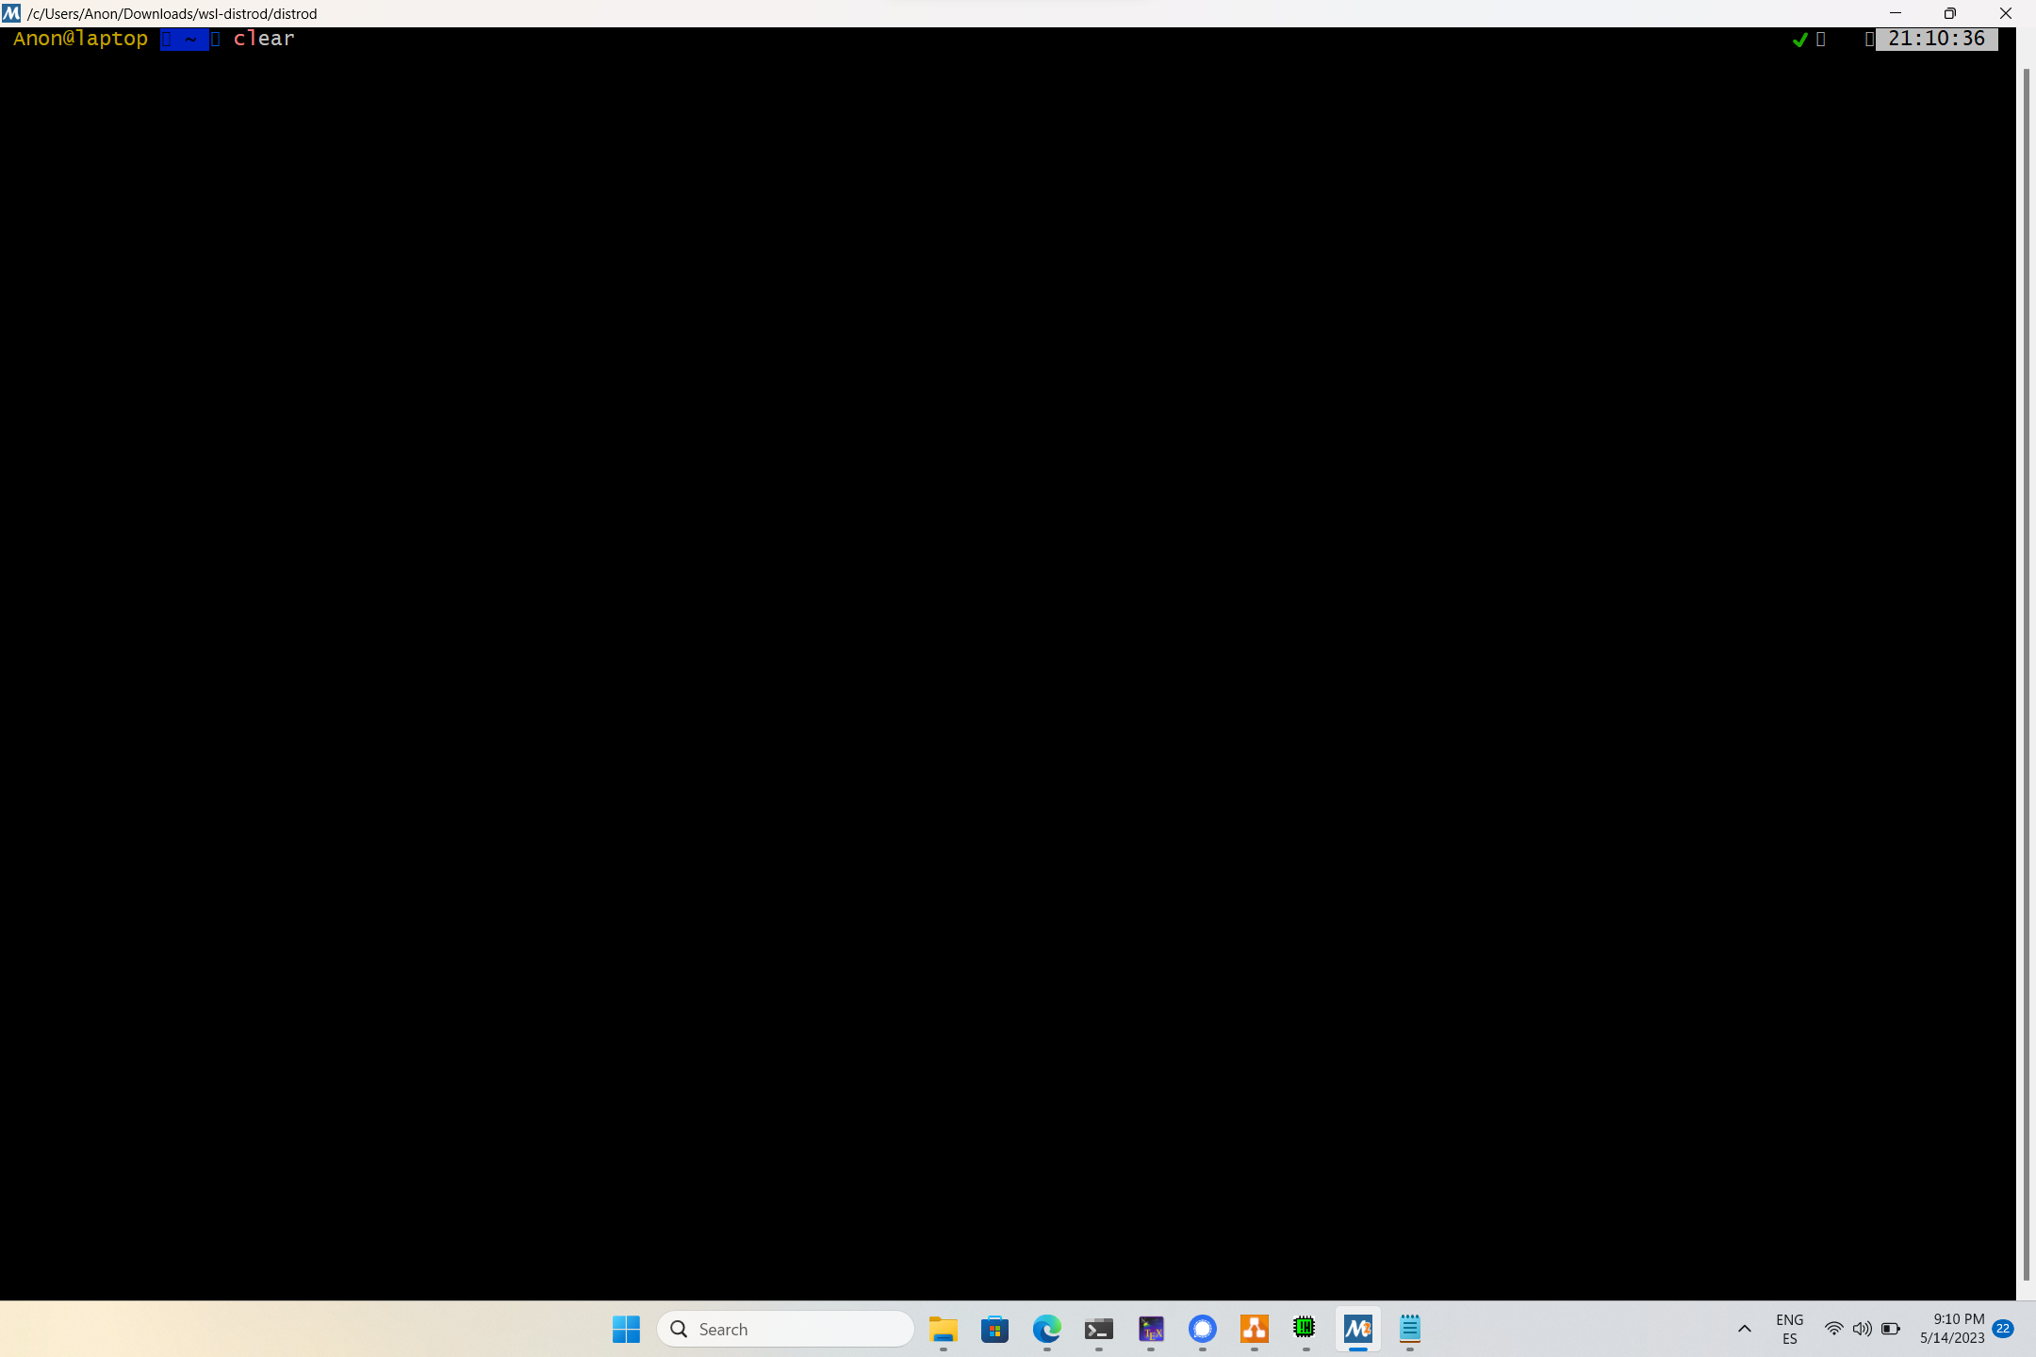Image resolution: width=2036 pixels, height=1357 pixels.
Task: Click the active MSYS2 taskbar icon
Action: coord(1357,1329)
